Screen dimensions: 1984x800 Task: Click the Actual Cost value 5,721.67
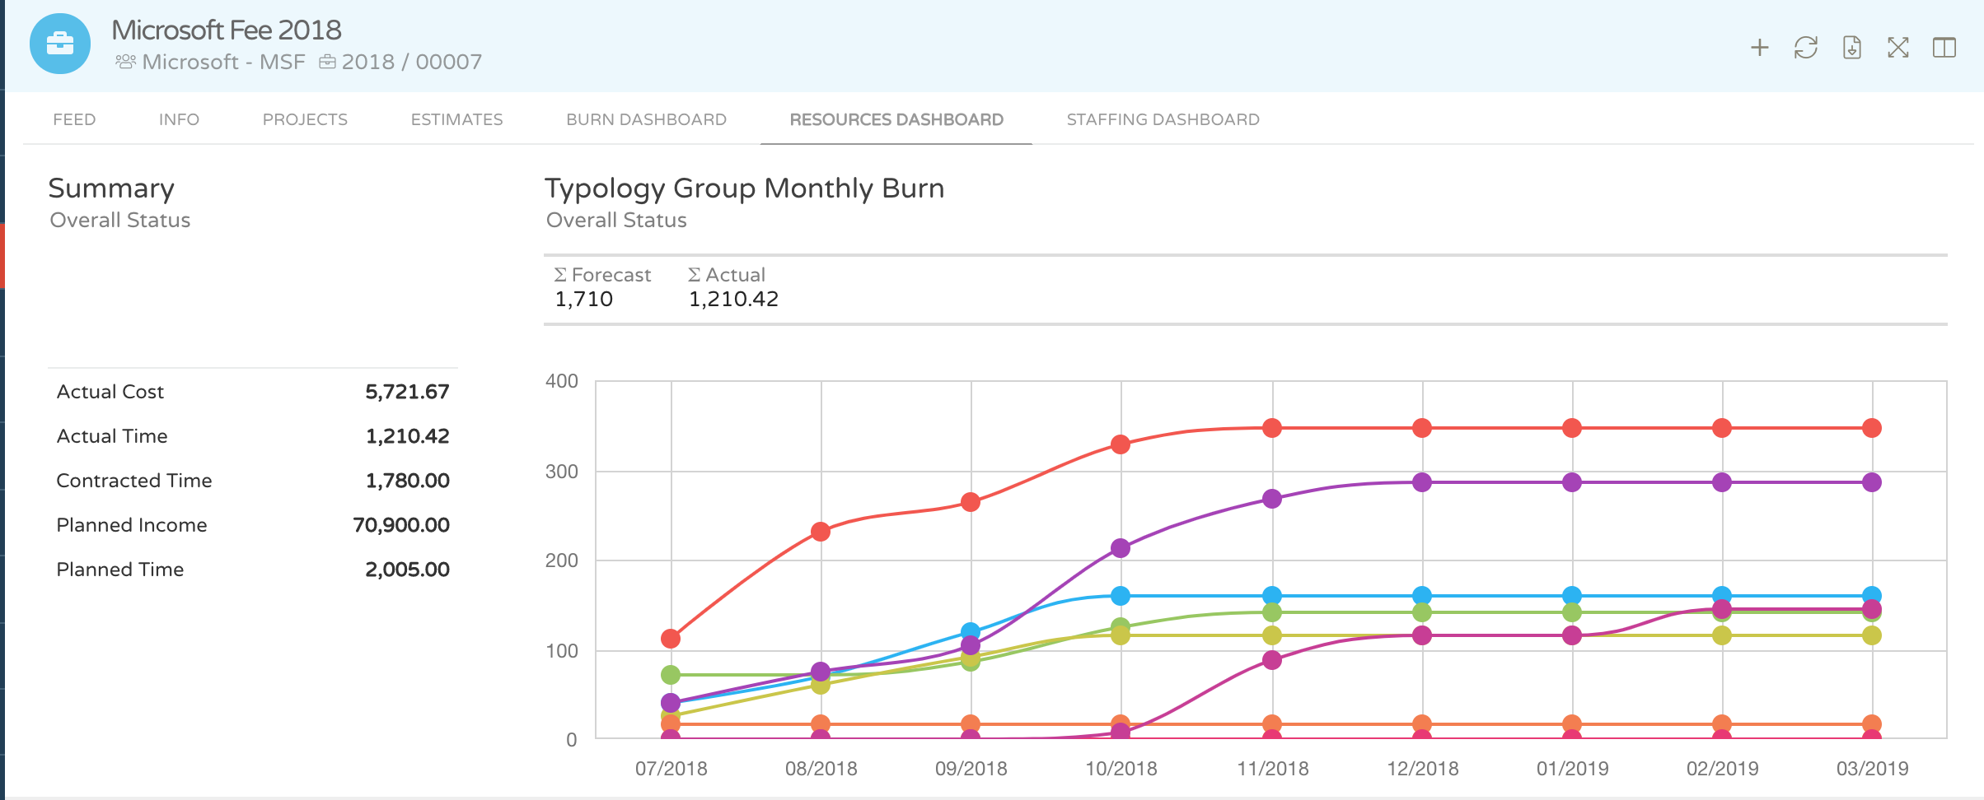tap(407, 392)
